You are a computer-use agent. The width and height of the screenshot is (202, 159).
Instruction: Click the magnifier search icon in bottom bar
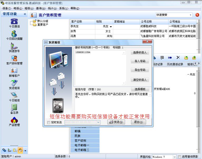coord(15,150)
